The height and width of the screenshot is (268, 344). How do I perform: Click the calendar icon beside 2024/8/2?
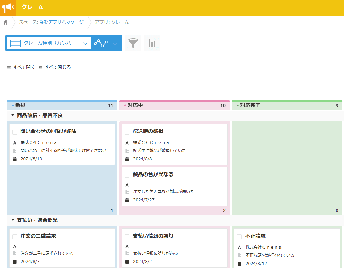[x=127, y=262]
